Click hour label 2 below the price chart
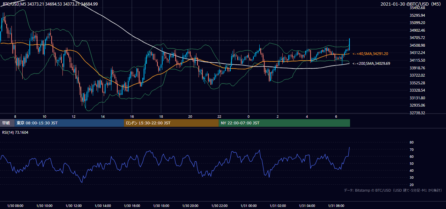 pos(278,116)
